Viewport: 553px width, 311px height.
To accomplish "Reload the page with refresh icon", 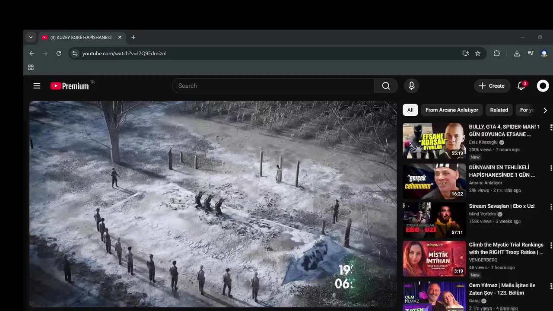I will 59,54.
